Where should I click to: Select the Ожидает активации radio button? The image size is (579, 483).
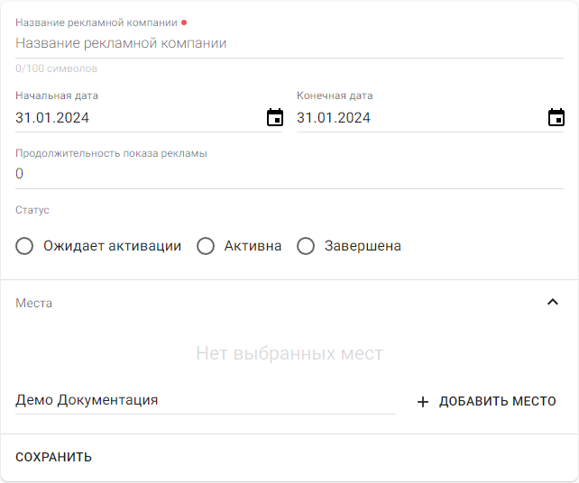[x=24, y=246]
